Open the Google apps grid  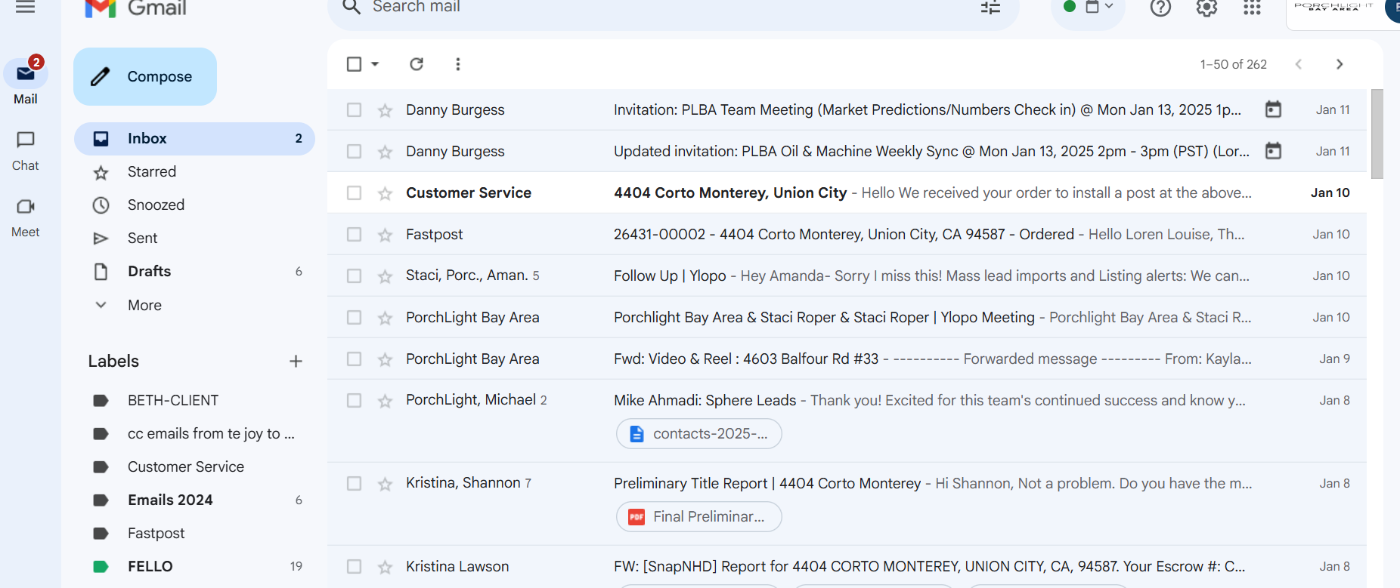[1252, 8]
